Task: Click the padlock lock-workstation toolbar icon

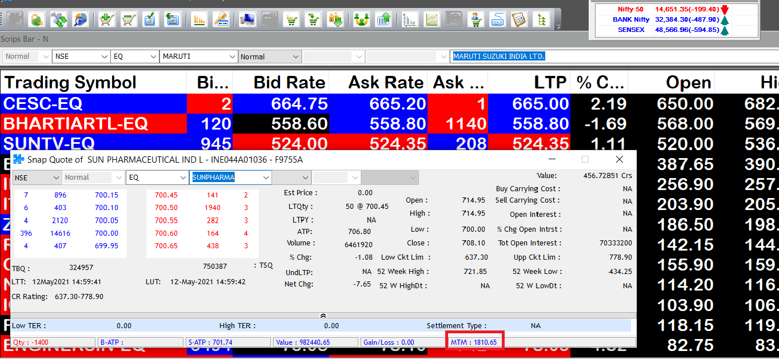Action: pyautogui.click(x=37, y=19)
